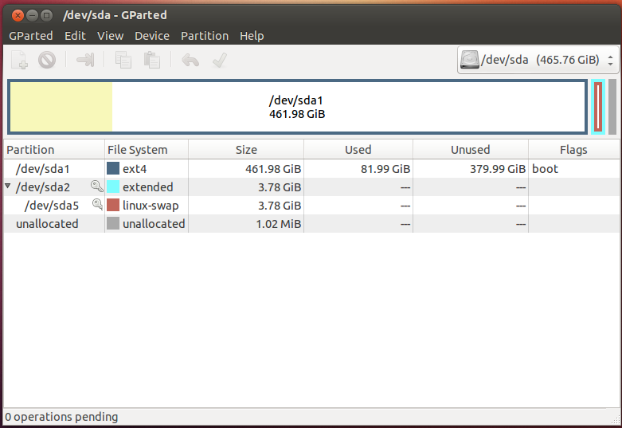Click the Delete partition toolbar icon
Image resolution: width=622 pixels, height=428 pixels.
coord(47,60)
